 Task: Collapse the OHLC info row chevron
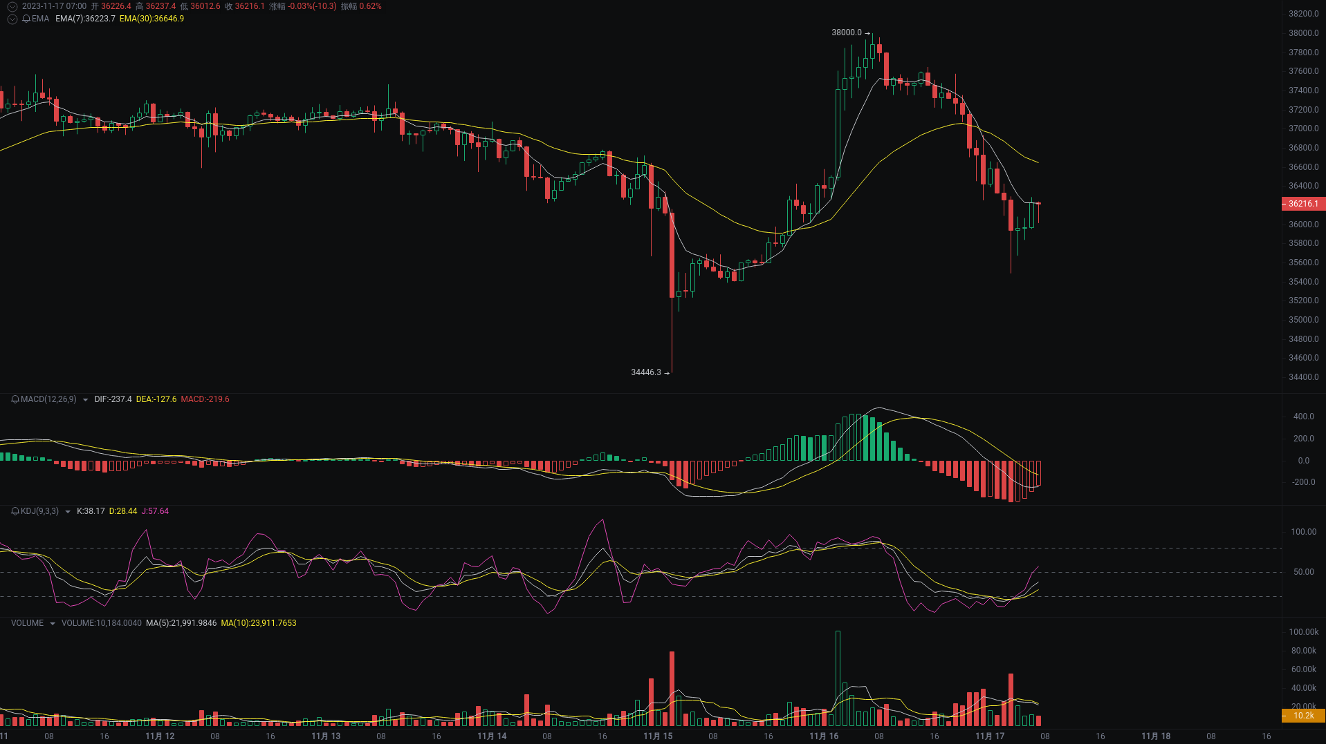[12, 6]
